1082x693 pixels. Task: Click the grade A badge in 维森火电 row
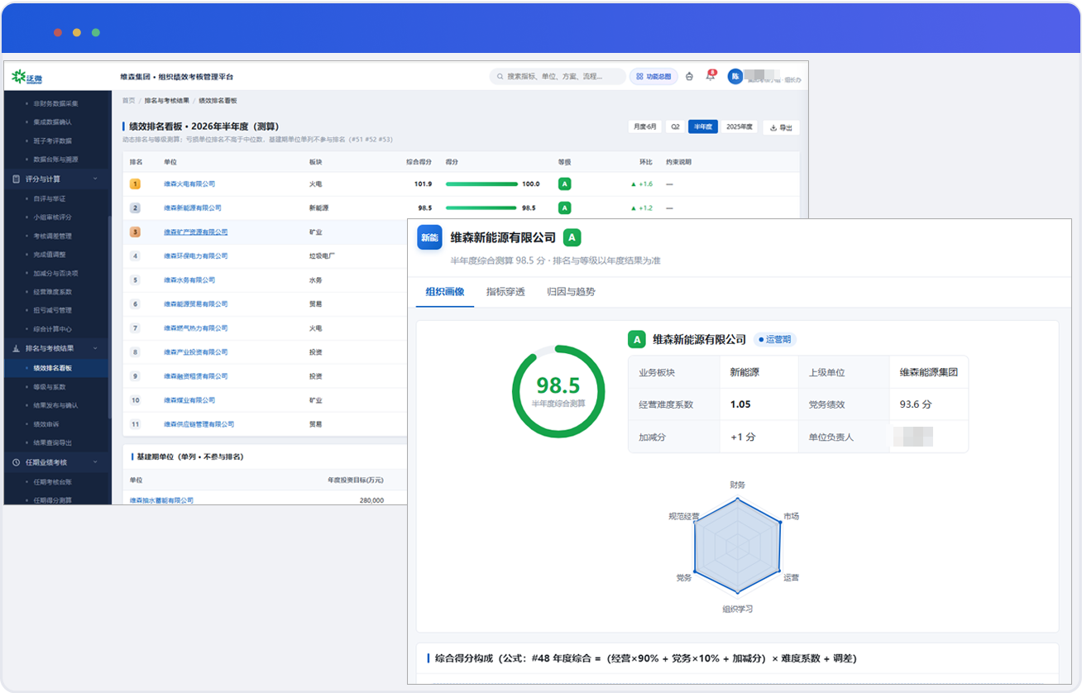pos(565,184)
